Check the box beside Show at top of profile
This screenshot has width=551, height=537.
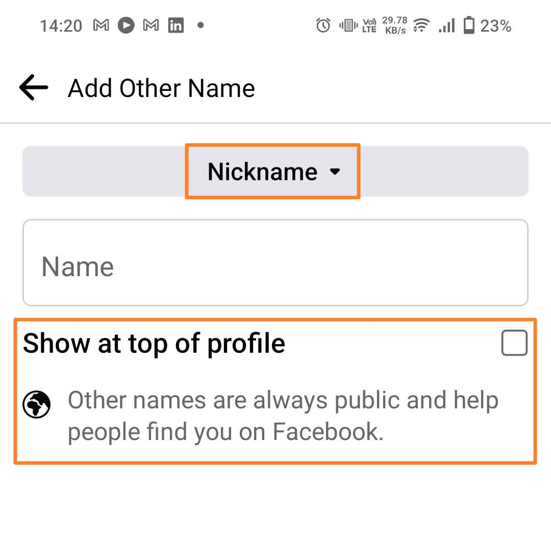pyautogui.click(x=514, y=343)
